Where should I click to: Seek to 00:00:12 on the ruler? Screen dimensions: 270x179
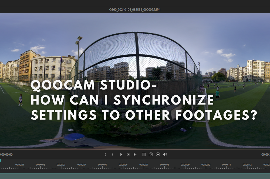pyautogui.click(x=247, y=164)
